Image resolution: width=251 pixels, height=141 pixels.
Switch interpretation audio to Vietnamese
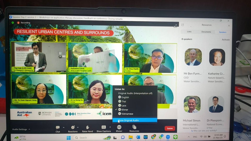(127, 114)
